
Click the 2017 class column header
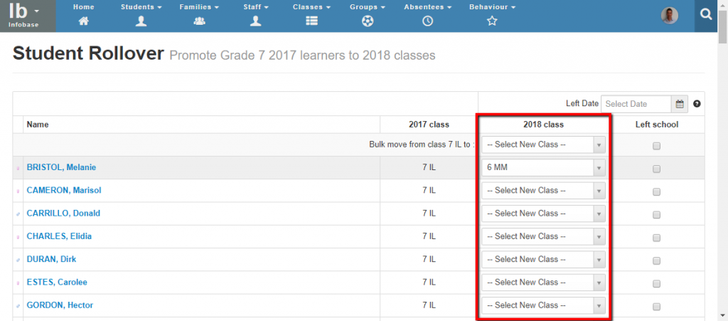(429, 125)
